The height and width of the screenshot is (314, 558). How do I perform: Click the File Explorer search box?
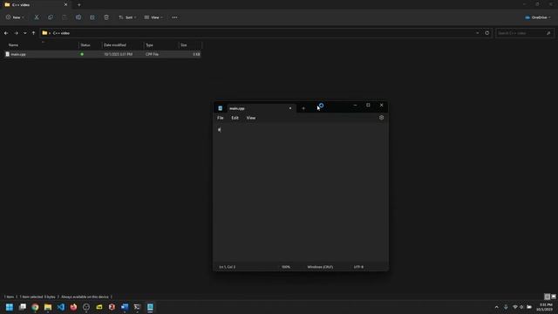525,33
